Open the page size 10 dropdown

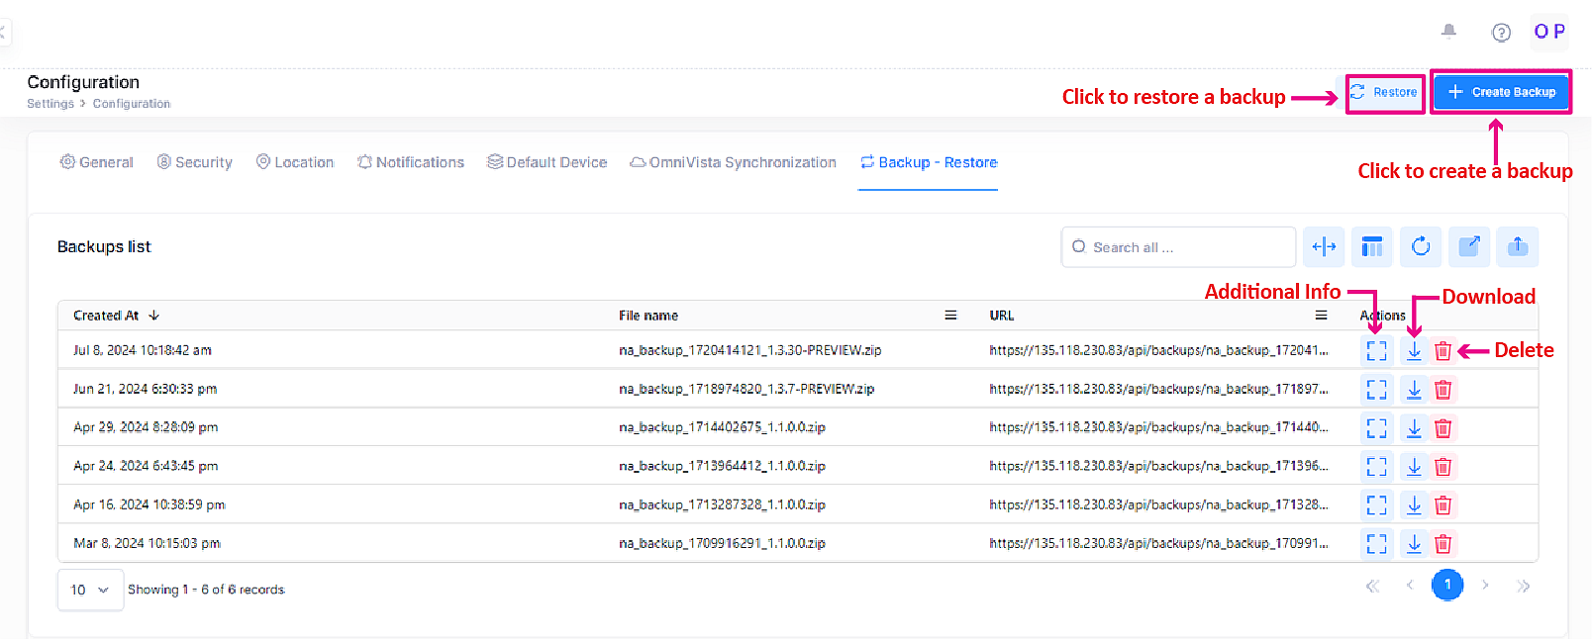click(x=90, y=590)
